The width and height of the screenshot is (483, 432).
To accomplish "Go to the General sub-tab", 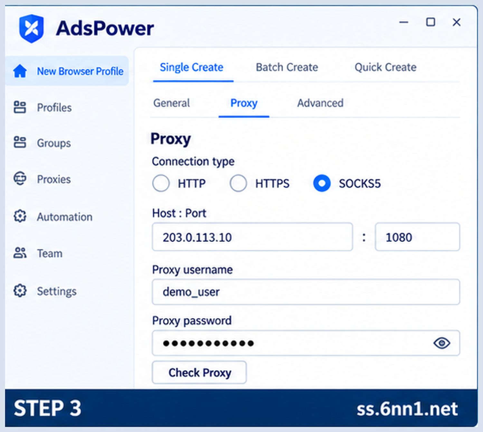I will 172,103.
